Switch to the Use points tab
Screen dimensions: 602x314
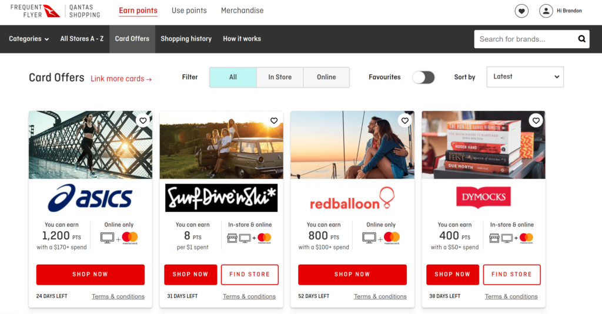(x=189, y=11)
